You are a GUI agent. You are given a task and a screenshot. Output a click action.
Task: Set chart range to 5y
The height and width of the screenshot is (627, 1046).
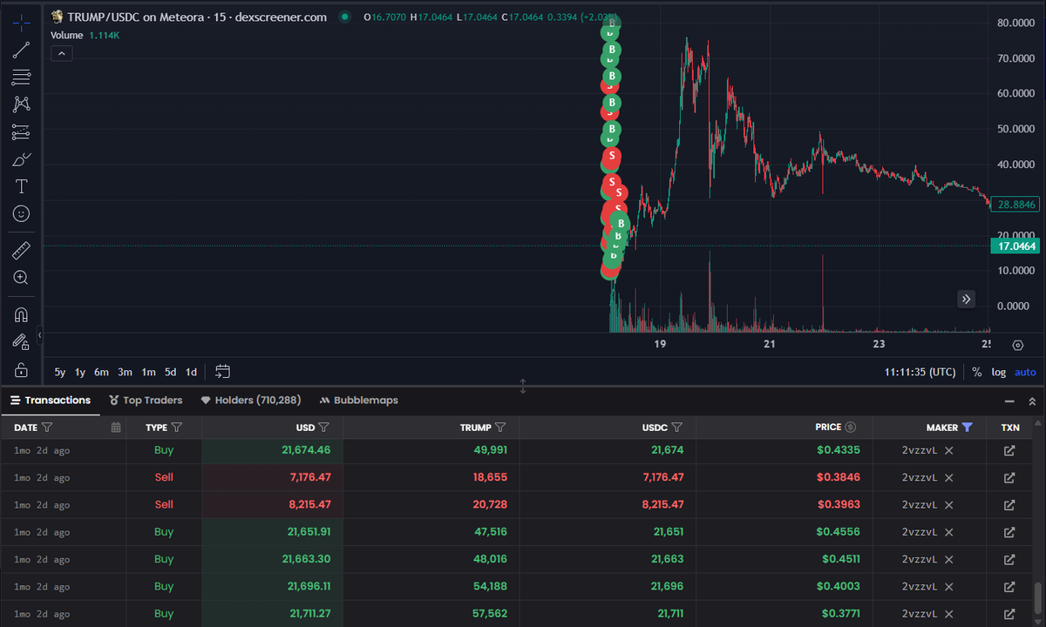pos(59,372)
